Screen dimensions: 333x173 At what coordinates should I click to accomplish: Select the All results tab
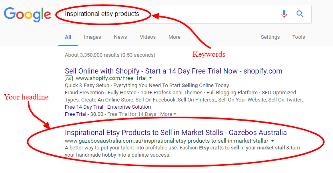pos(68,37)
